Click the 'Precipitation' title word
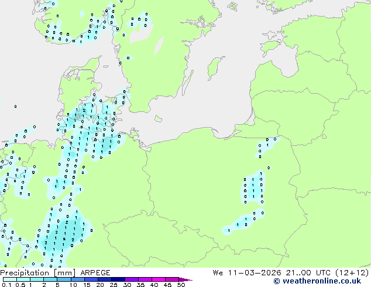Viewport: 371px width, 287px height. tap(25, 273)
